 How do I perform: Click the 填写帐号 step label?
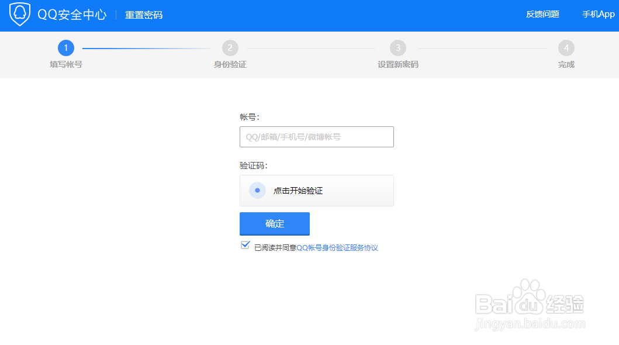tap(66, 64)
